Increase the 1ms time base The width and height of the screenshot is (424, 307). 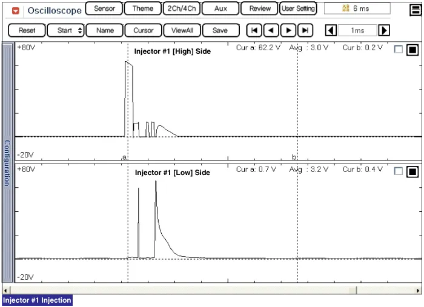pos(384,30)
